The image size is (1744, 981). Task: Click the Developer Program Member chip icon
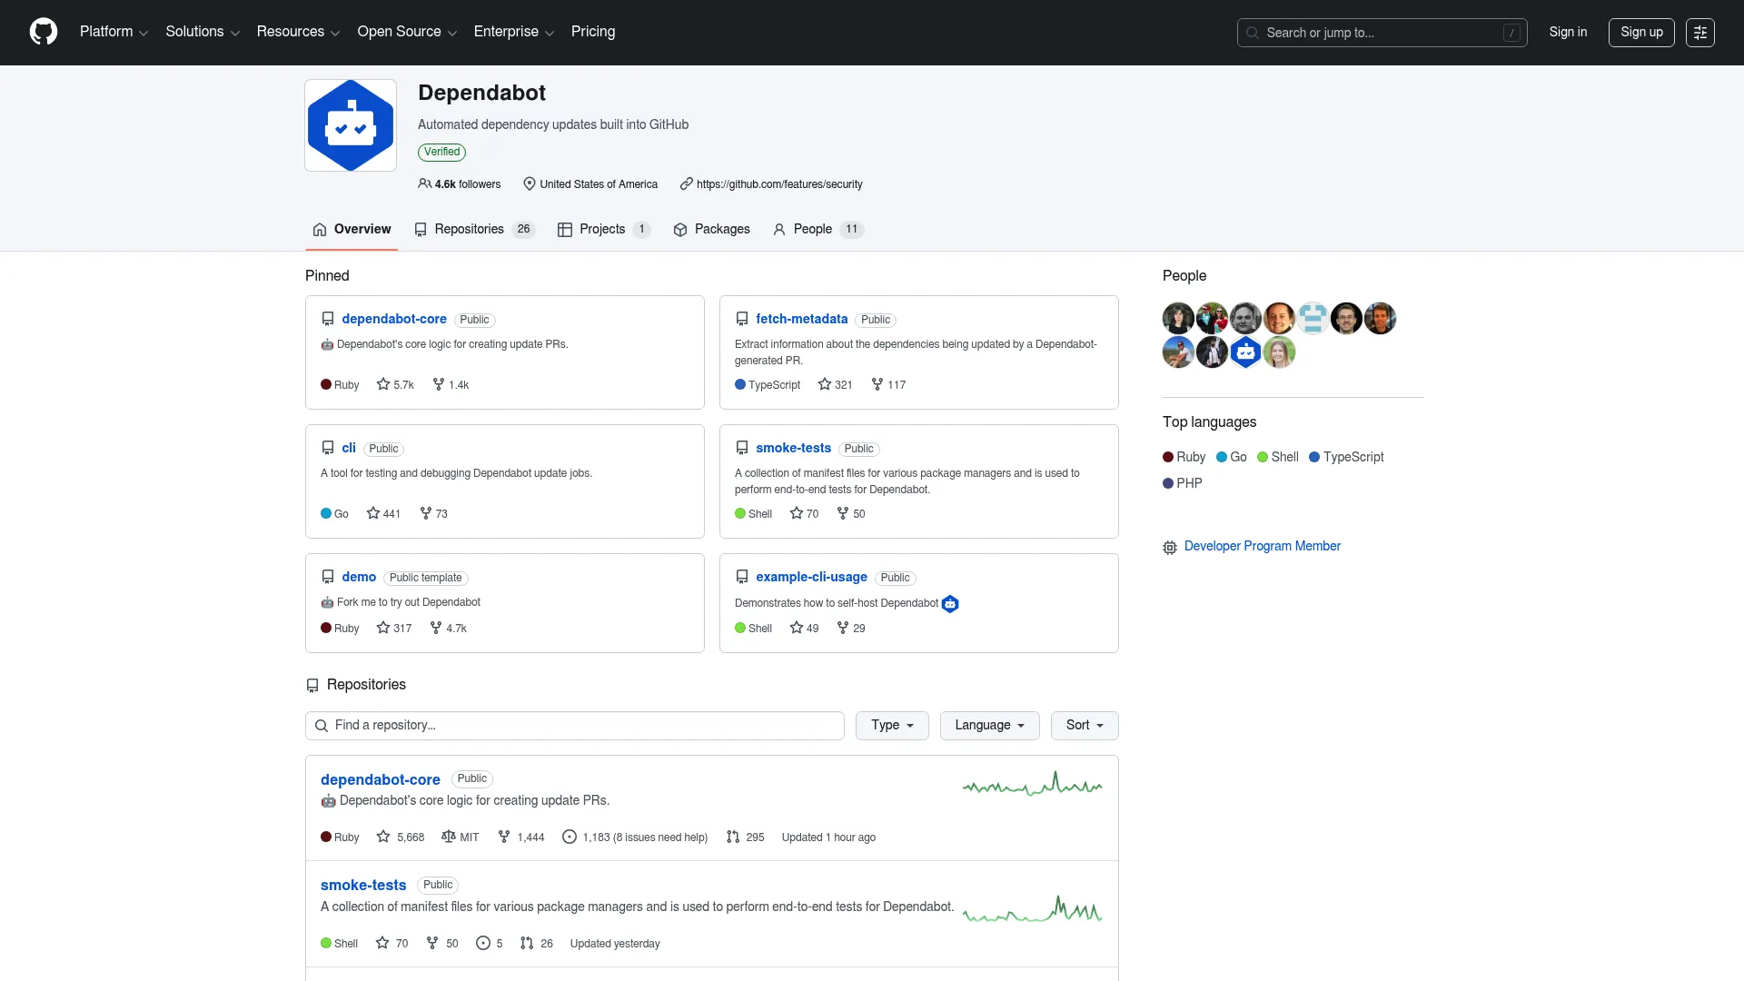1170,547
